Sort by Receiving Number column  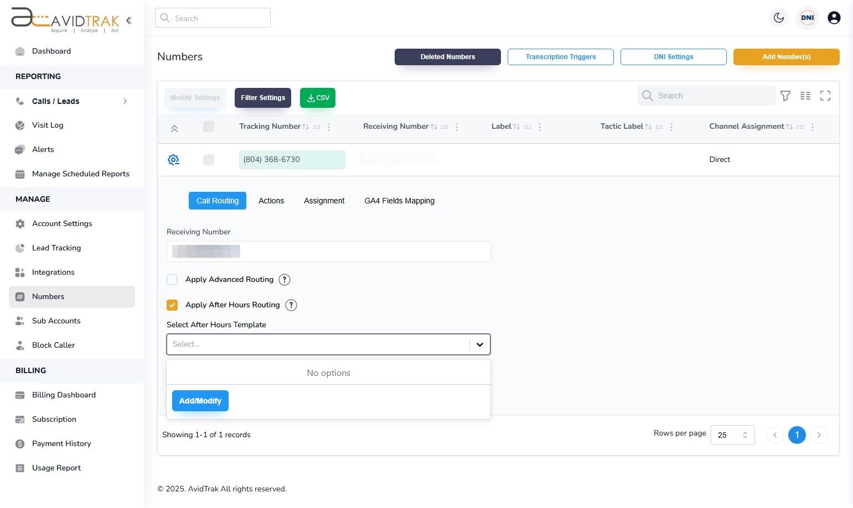coord(434,127)
